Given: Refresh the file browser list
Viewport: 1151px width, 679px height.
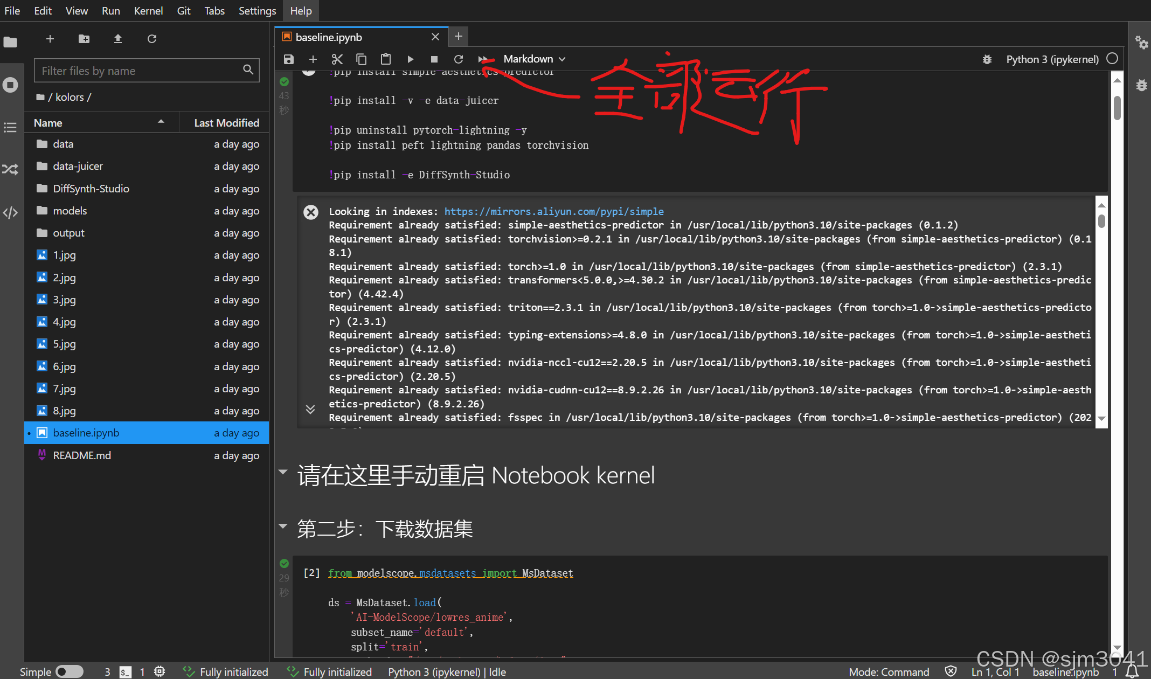Looking at the screenshot, I should point(152,39).
